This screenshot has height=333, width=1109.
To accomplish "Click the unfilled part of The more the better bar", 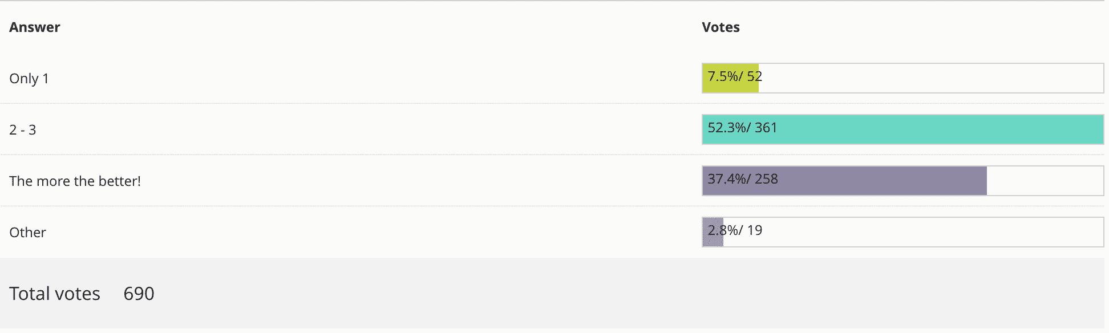I will [1045, 181].
